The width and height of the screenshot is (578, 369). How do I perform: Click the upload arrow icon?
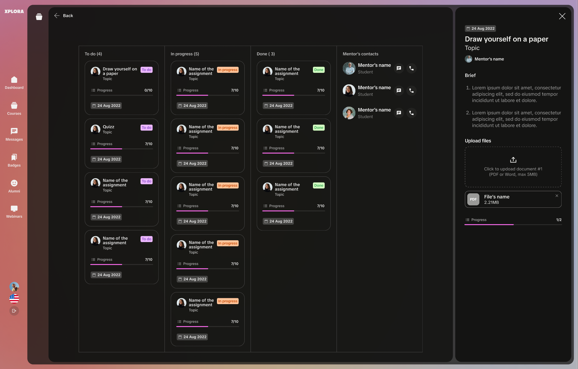(x=513, y=160)
